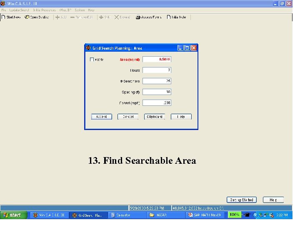Click the Speed (mph) input field
The image size is (300, 225).
coord(157,103)
